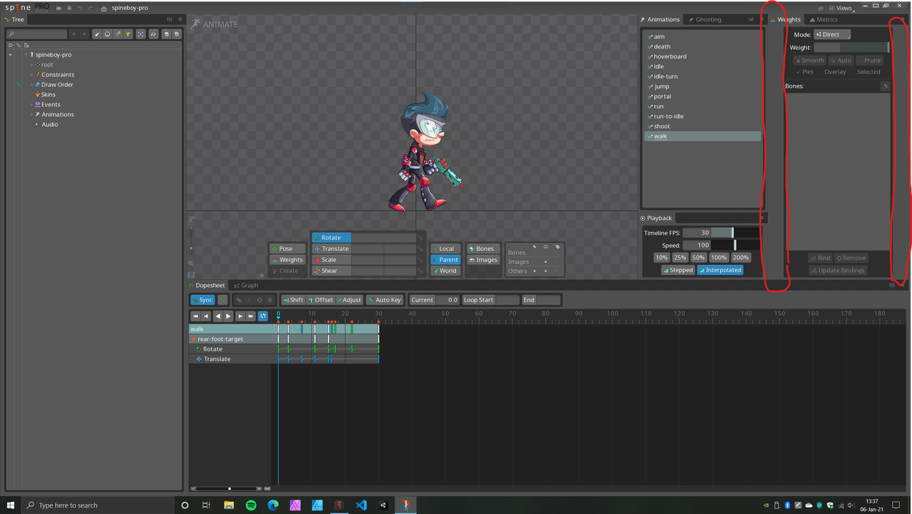
Task: Toggle visibility dot for spineboy-pro skeleton
Action: click(10, 55)
